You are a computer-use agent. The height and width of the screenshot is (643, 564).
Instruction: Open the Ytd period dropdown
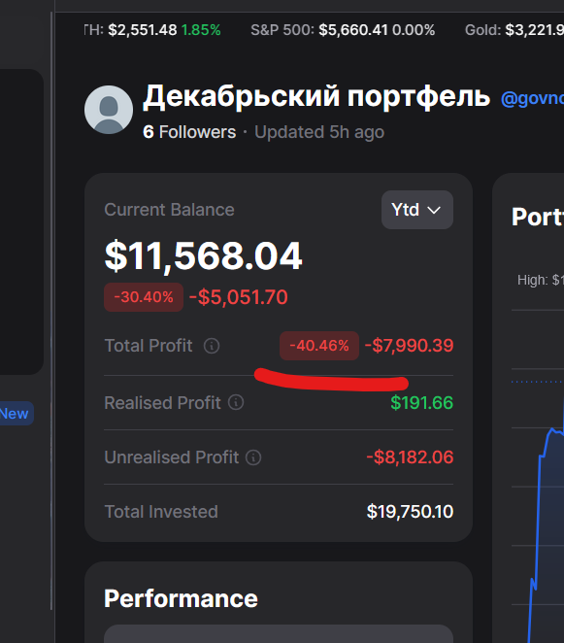pos(417,210)
